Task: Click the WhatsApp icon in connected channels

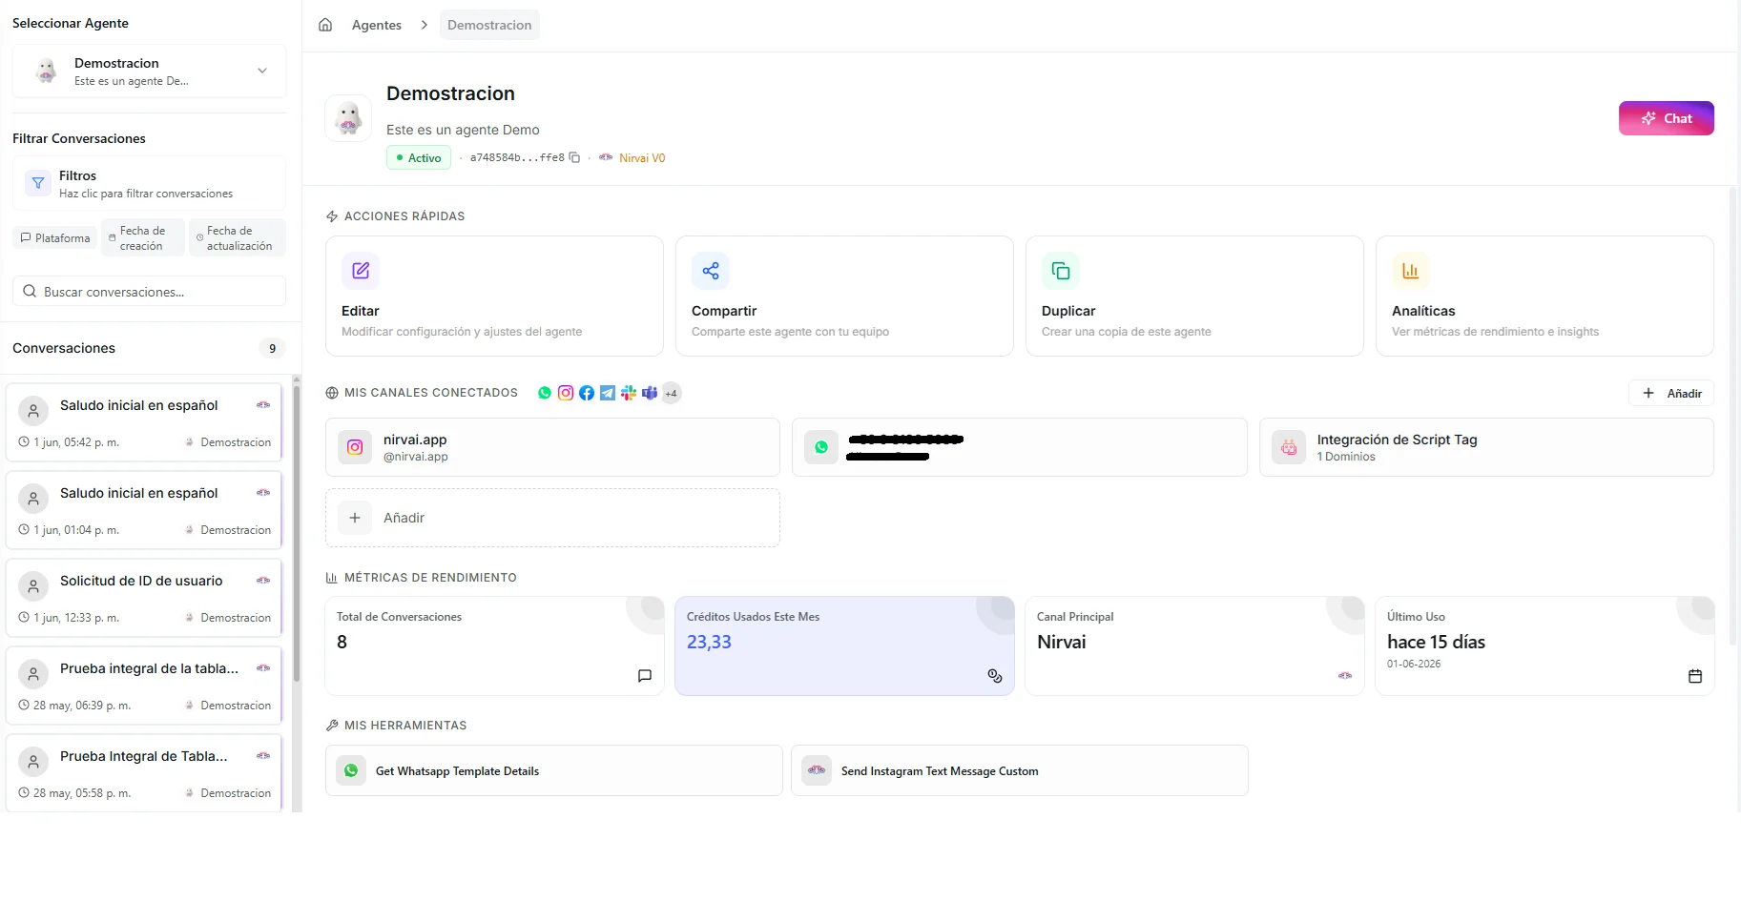Action: [x=545, y=393]
